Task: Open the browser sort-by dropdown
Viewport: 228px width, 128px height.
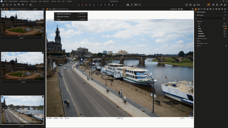Action: [18, 9]
